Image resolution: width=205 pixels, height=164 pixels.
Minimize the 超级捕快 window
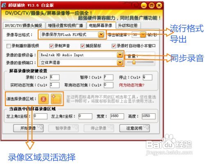tap(143, 5)
